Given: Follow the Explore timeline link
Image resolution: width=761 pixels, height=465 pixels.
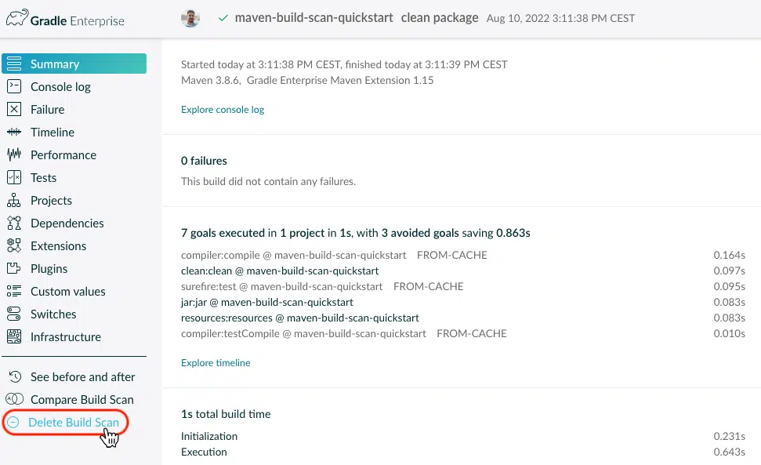Looking at the screenshot, I should click(216, 363).
